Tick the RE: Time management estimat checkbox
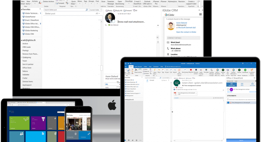Image resolution: width=261 pixels, height=142 pixels. pyautogui.click(x=228, y=89)
